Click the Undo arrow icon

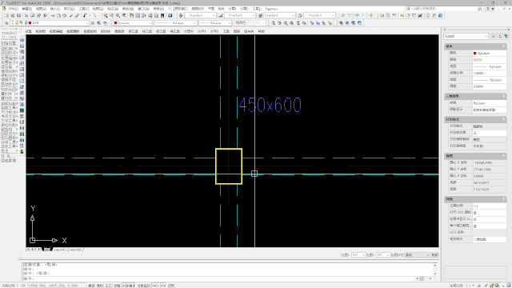[x=85, y=15]
